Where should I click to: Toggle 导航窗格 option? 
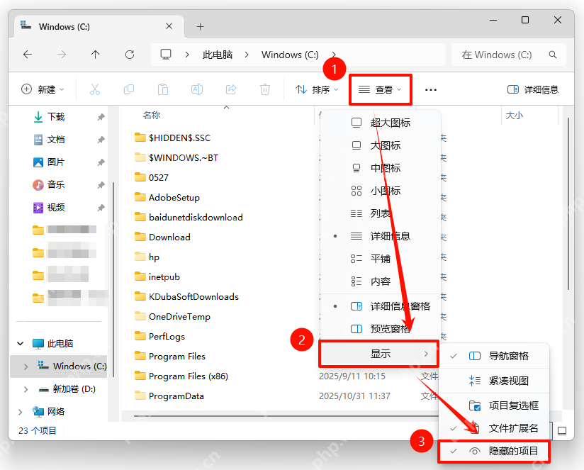pos(494,356)
